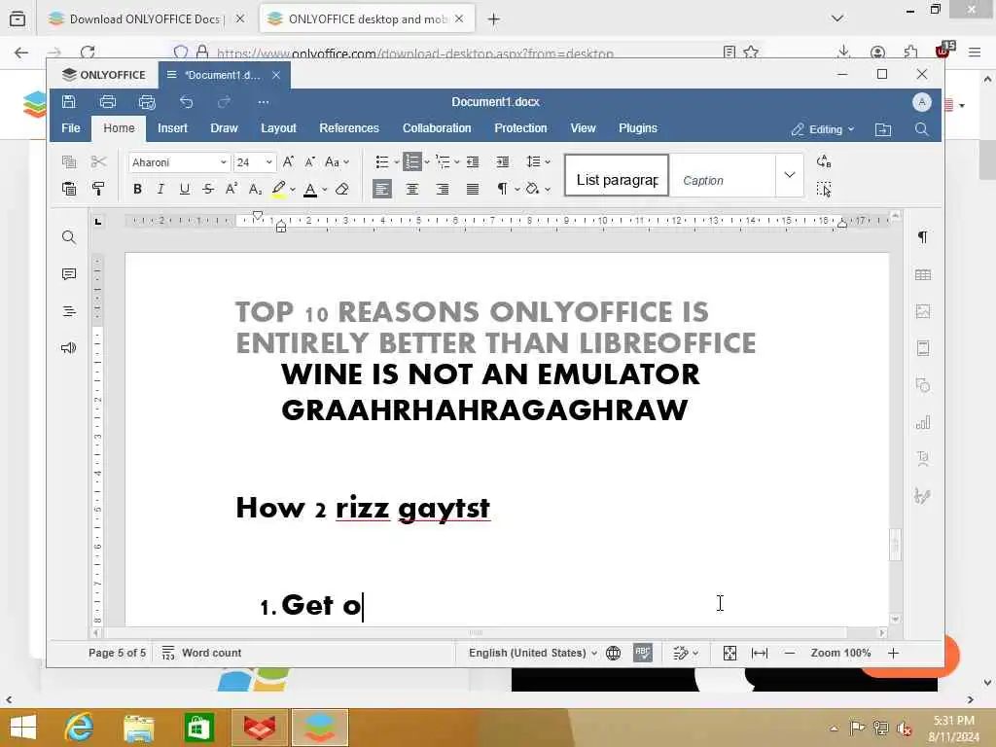Apply Superscript formatting
996x747 pixels.
[x=231, y=189]
